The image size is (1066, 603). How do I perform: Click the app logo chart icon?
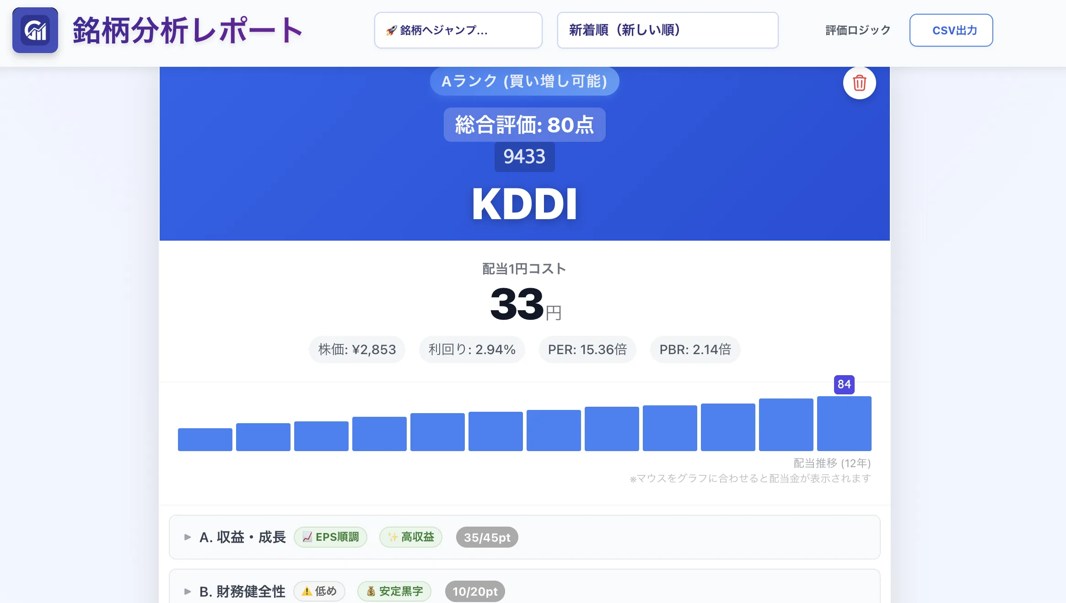[35, 30]
